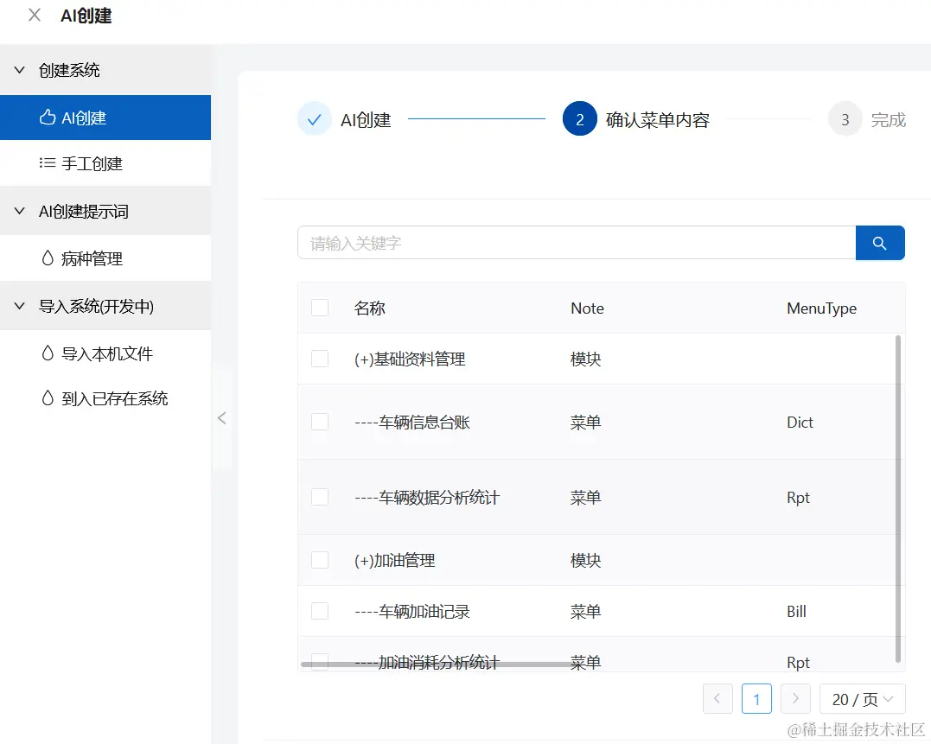Open the 手工创建 sidebar menu item
This screenshot has width=931, height=744.
105,163
